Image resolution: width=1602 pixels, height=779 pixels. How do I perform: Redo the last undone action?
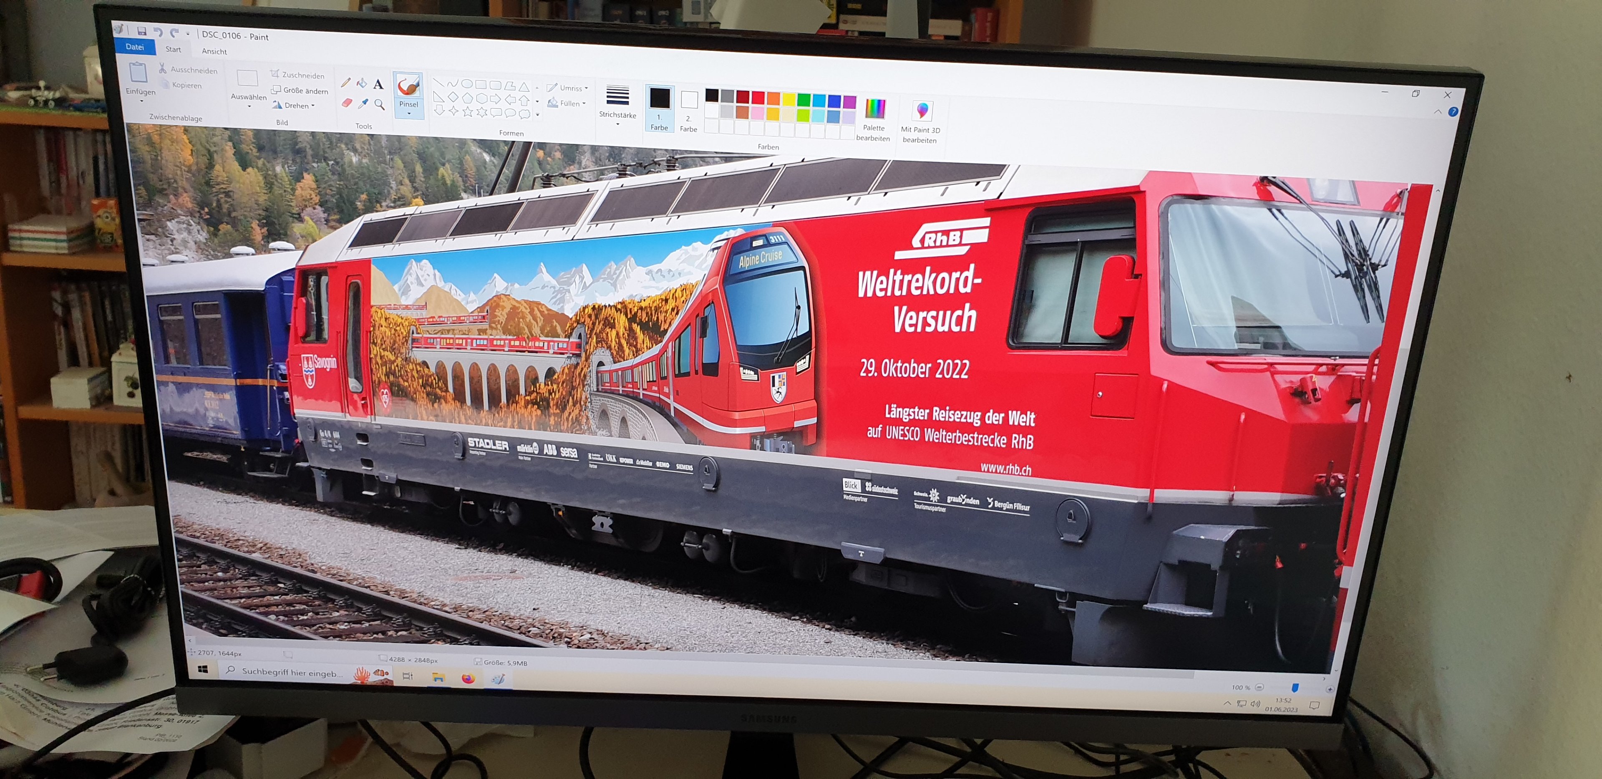[x=174, y=33]
